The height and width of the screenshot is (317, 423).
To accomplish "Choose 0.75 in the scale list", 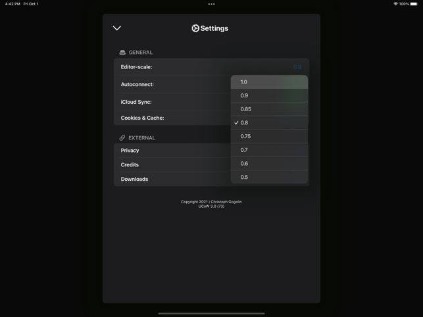I will pyautogui.click(x=269, y=136).
